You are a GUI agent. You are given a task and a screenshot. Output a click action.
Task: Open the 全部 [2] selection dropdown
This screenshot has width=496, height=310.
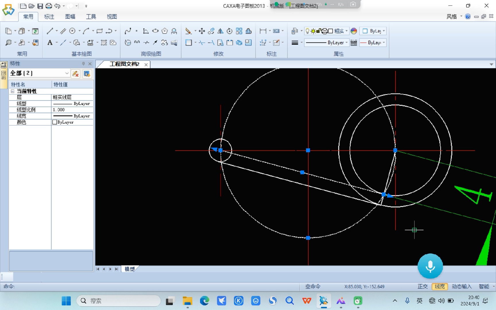(67, 73)
